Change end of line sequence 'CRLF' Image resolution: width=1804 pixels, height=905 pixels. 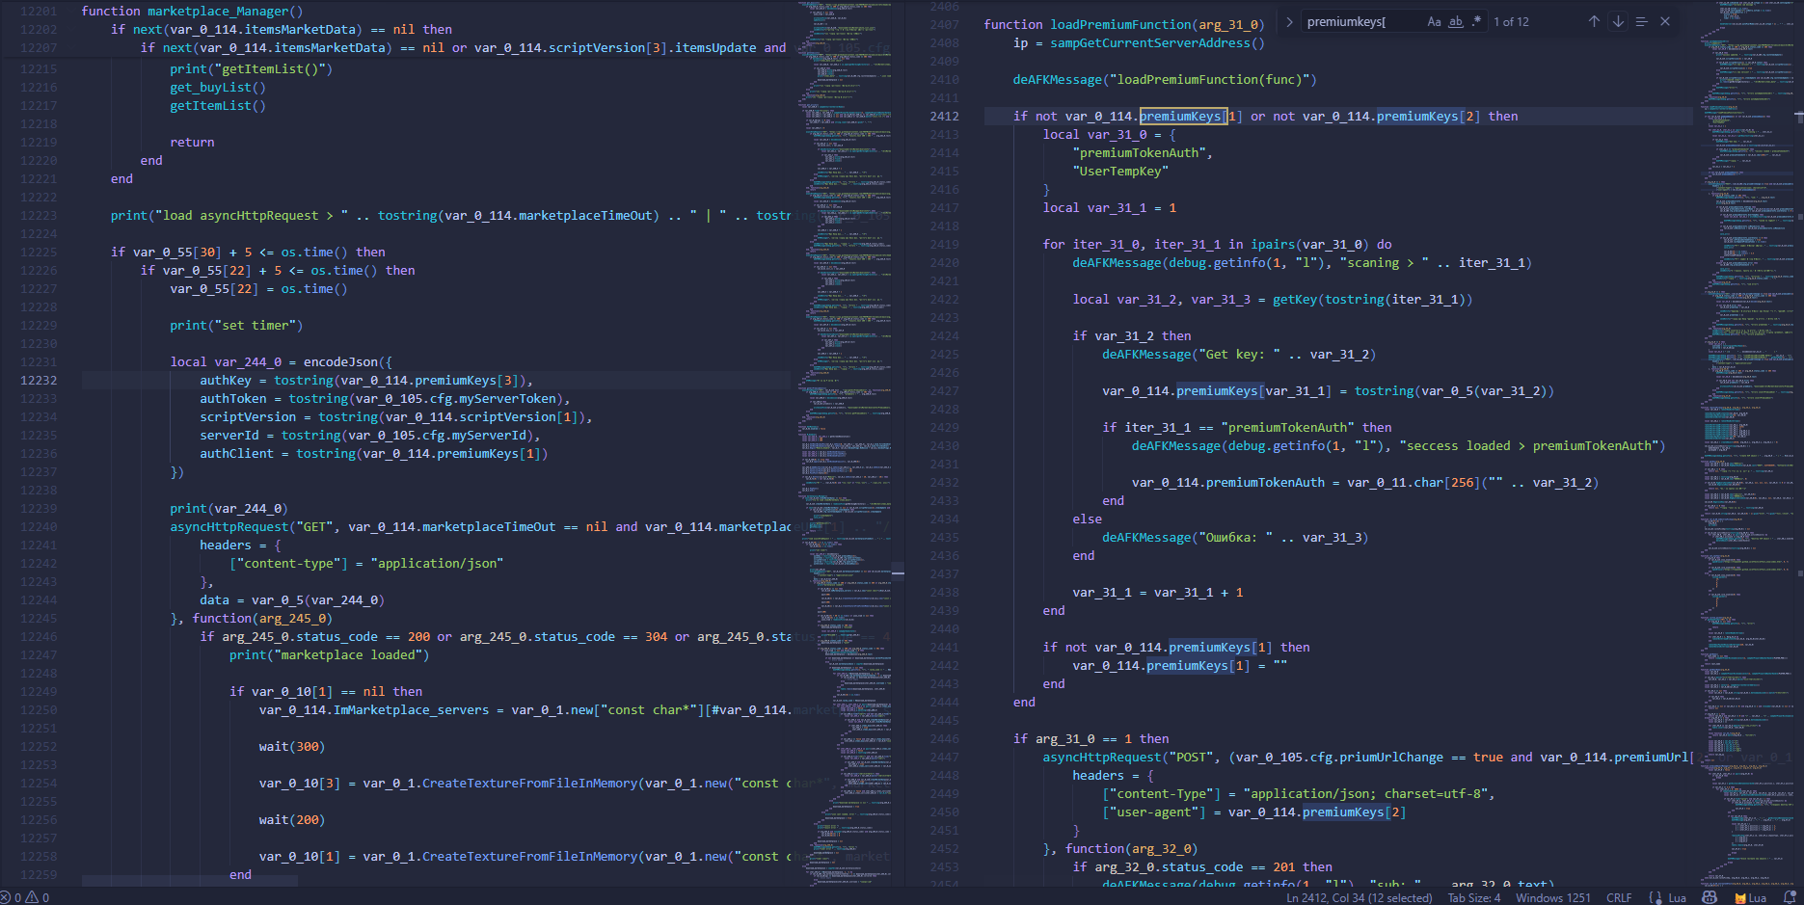[x=1619, y=897]
